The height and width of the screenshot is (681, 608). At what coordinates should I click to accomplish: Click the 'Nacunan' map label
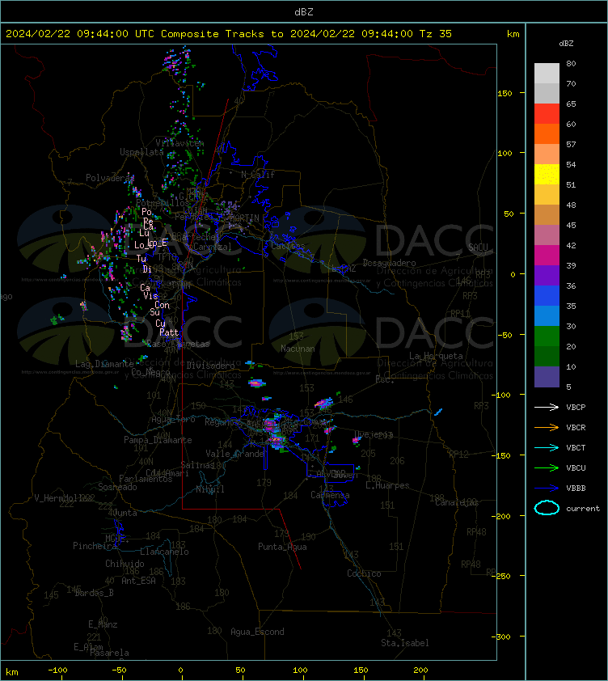tap(298, 349)
